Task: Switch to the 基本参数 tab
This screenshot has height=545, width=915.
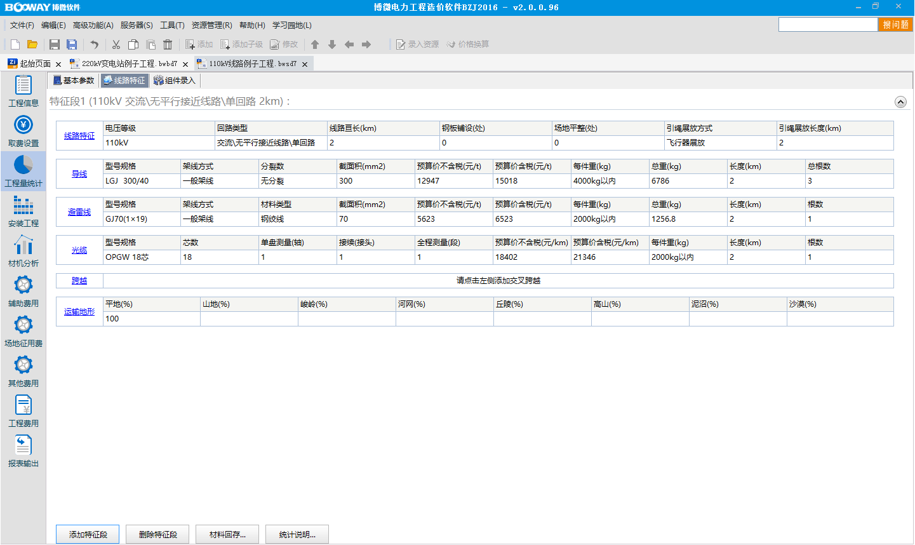Action: [74, 81]
